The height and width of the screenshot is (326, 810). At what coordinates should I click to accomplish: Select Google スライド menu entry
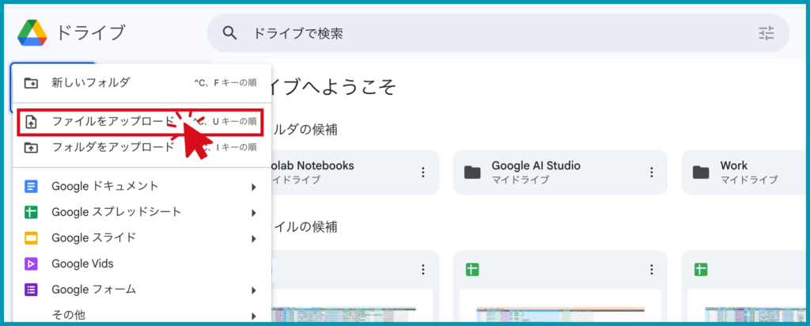(x=142, y=237)
